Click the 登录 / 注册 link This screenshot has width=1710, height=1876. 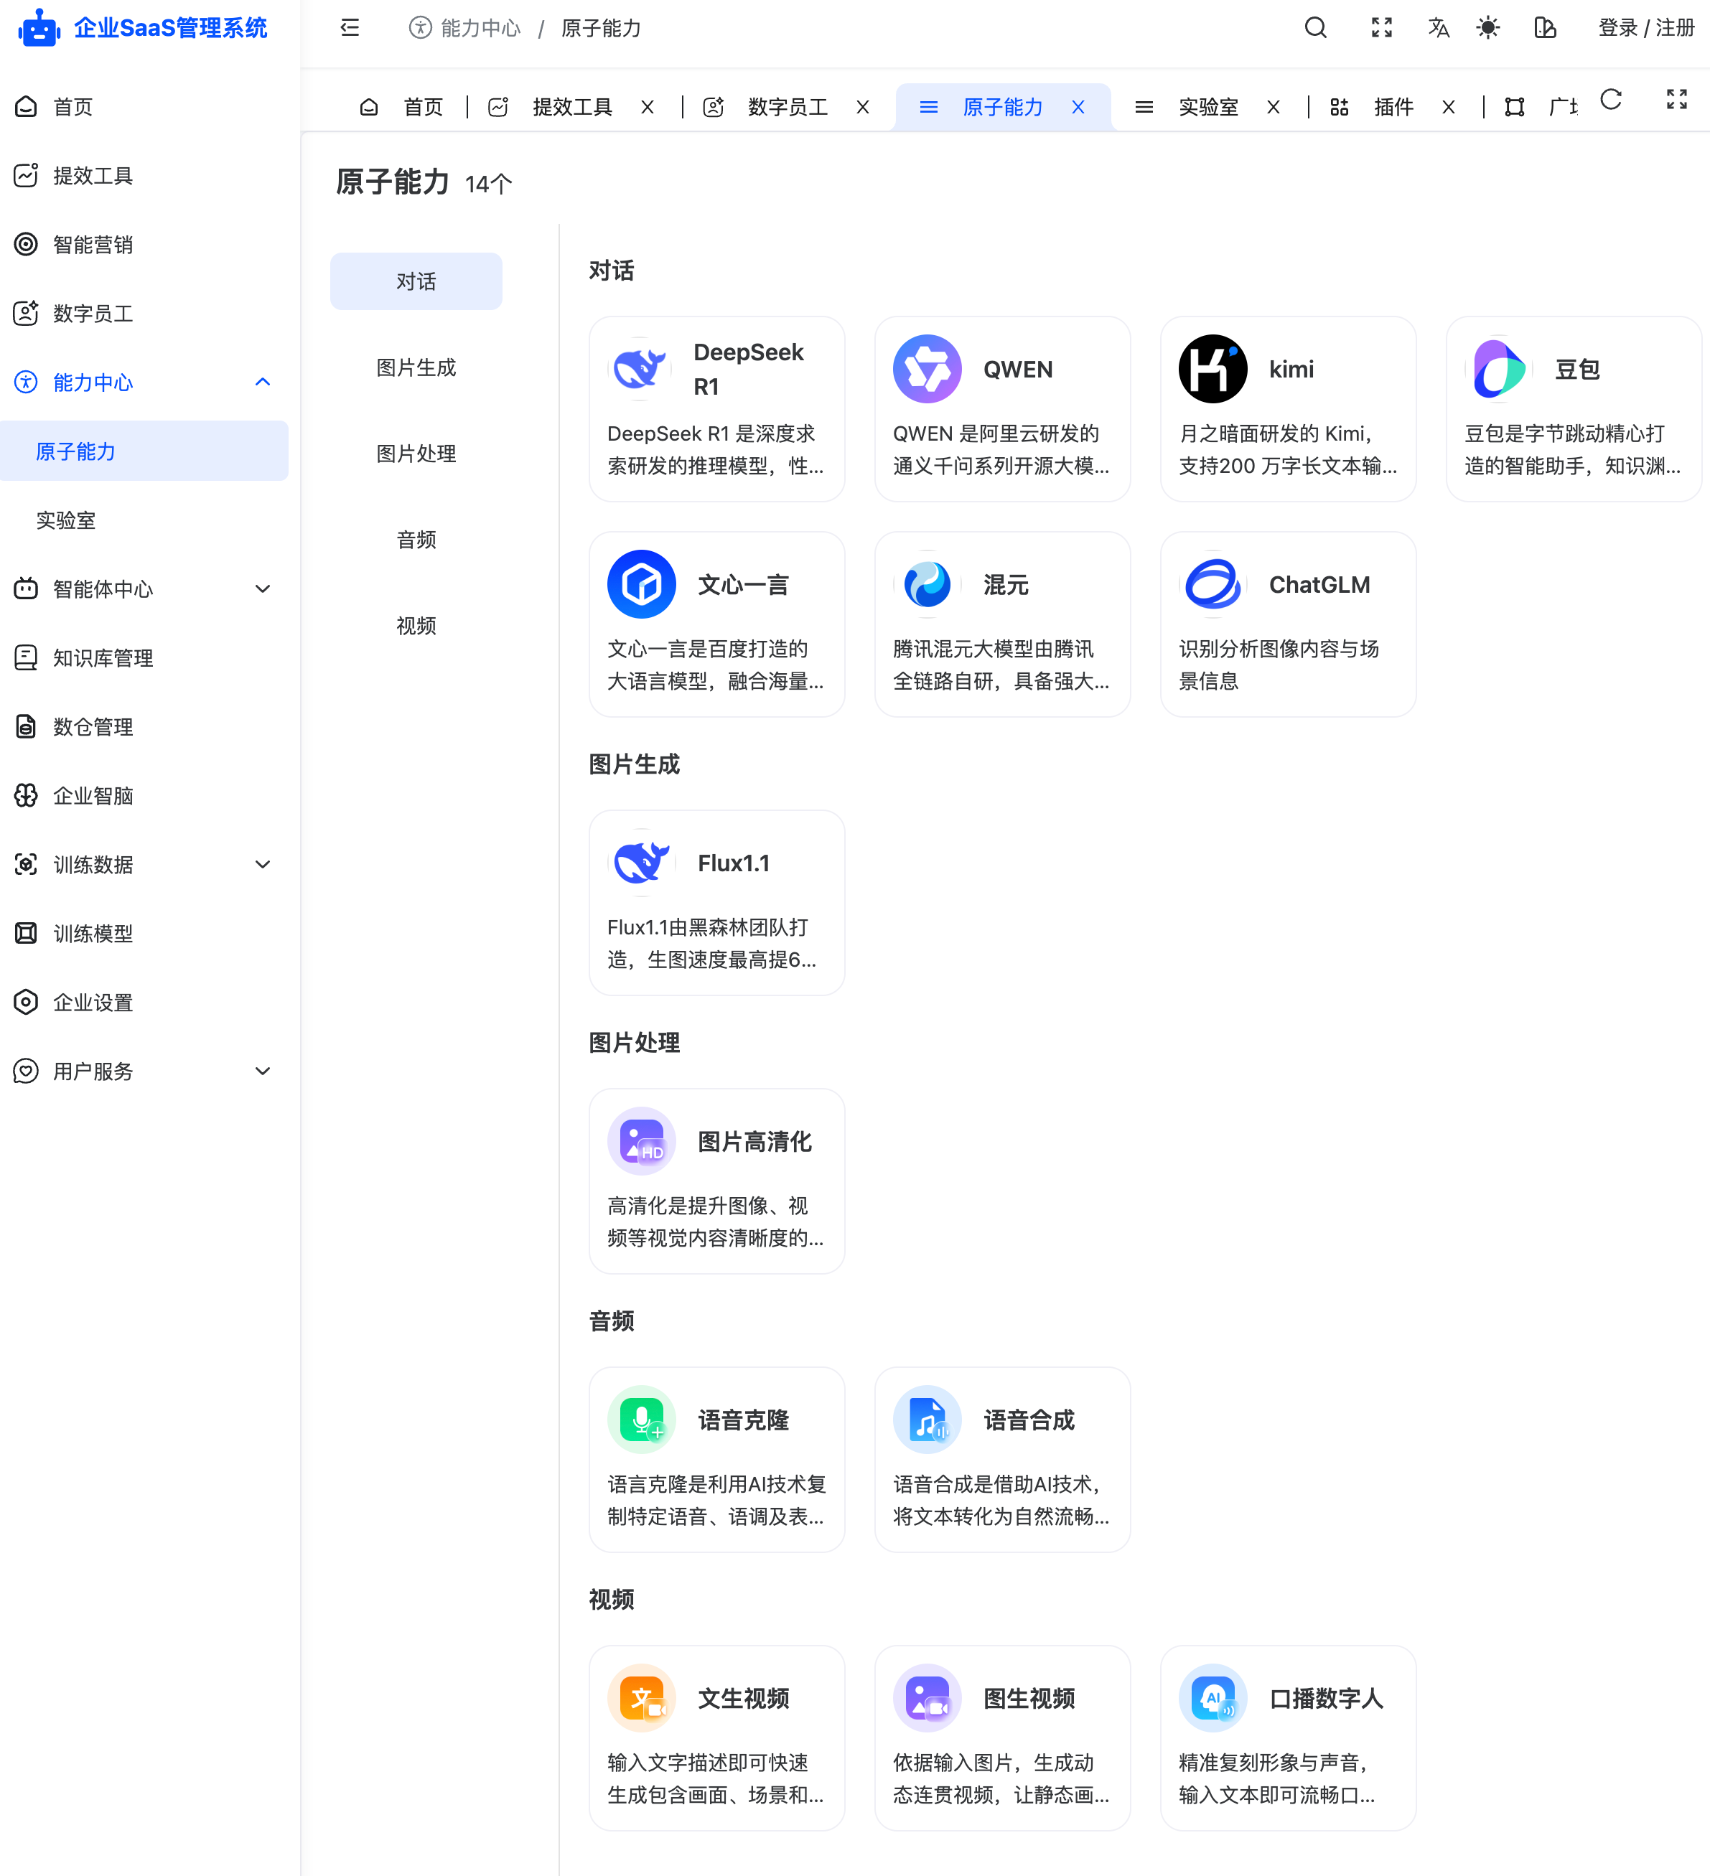[x=1646, y=28]
